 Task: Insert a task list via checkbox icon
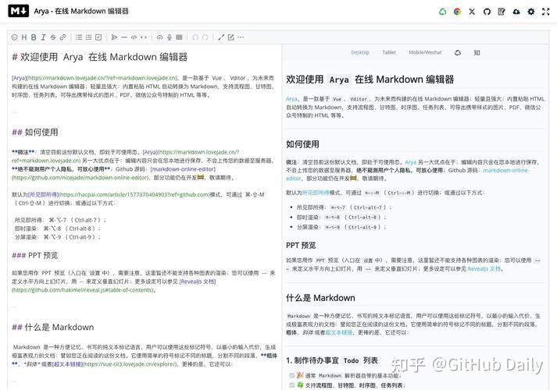[x=98, y=37]
